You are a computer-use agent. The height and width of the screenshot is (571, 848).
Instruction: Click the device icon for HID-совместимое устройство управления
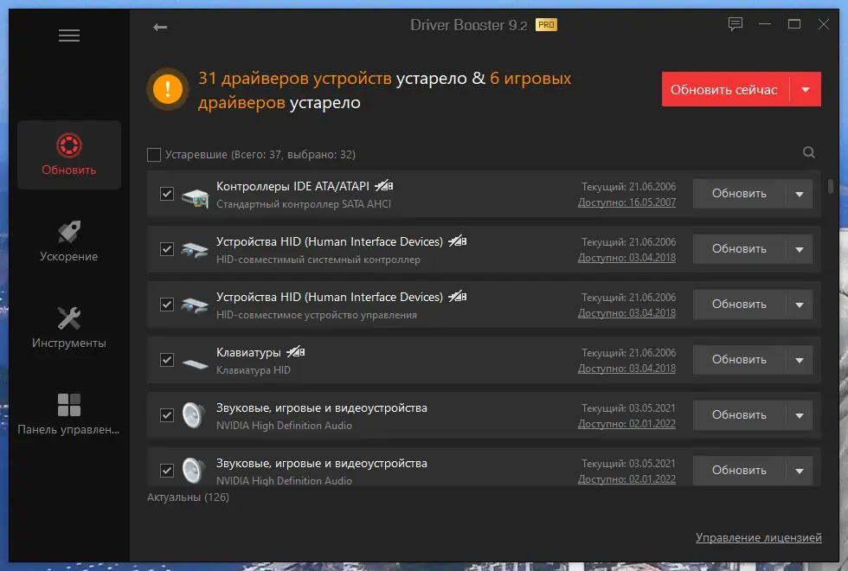click(195, 305)
